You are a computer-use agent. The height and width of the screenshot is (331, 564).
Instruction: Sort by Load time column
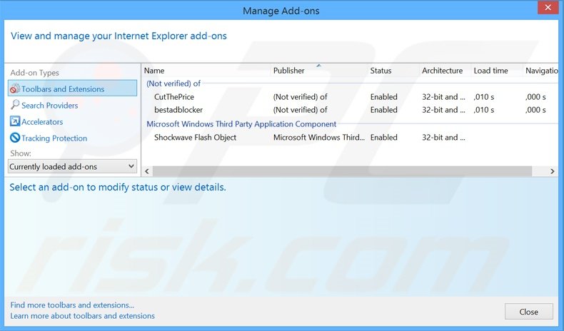(x=490, y=71)
